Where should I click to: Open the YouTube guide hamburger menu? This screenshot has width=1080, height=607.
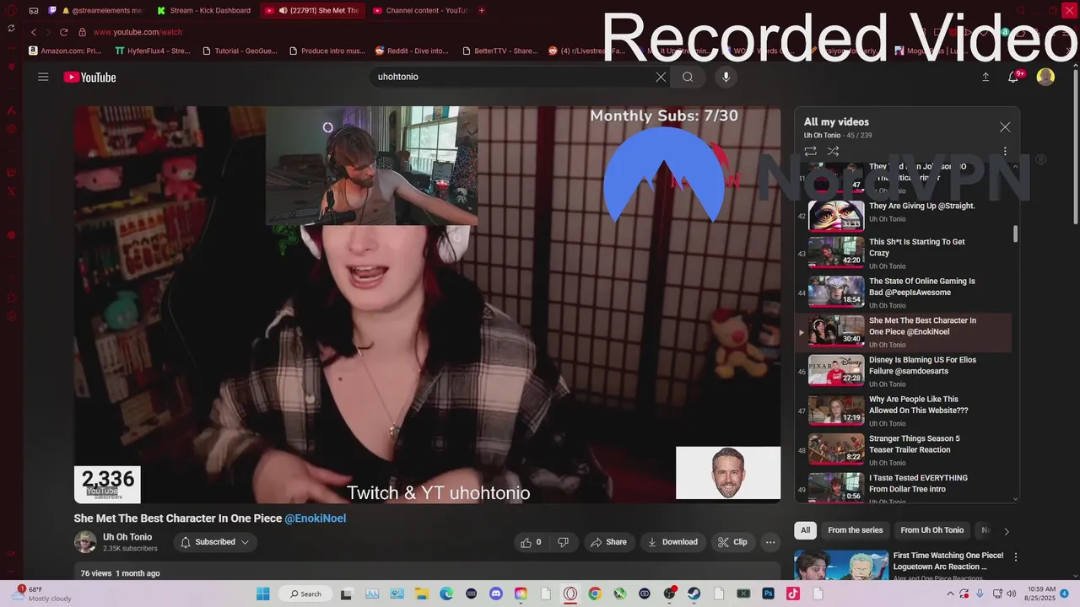(43, 77)
